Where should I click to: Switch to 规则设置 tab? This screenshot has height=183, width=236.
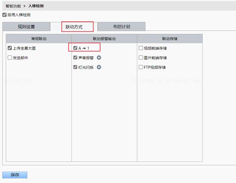26,26
